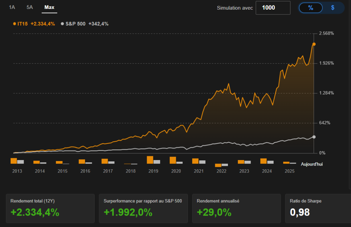Viewport: 351px width, 227px height.
Task: Select the Max time range tab
Action: pyautogui.click(x=49, y=7)
